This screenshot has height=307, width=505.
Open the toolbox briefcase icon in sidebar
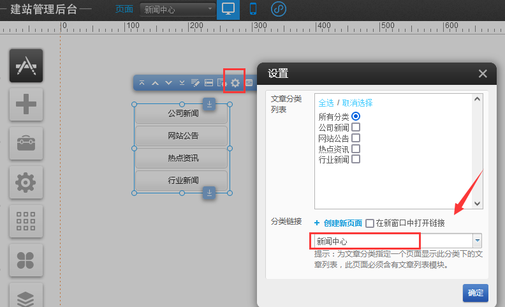click(x=26, y=143)
